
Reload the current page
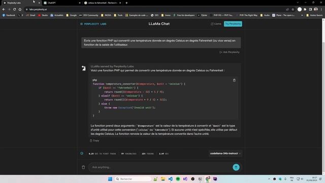[15, 9]
